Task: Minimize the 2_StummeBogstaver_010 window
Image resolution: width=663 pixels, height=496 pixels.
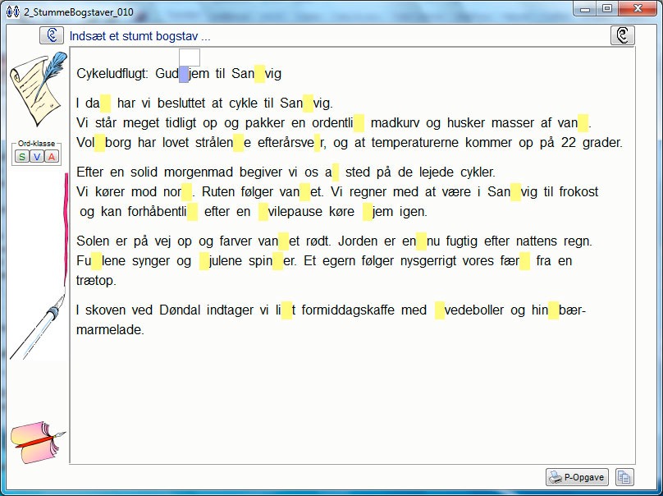Action: [585, 8]
